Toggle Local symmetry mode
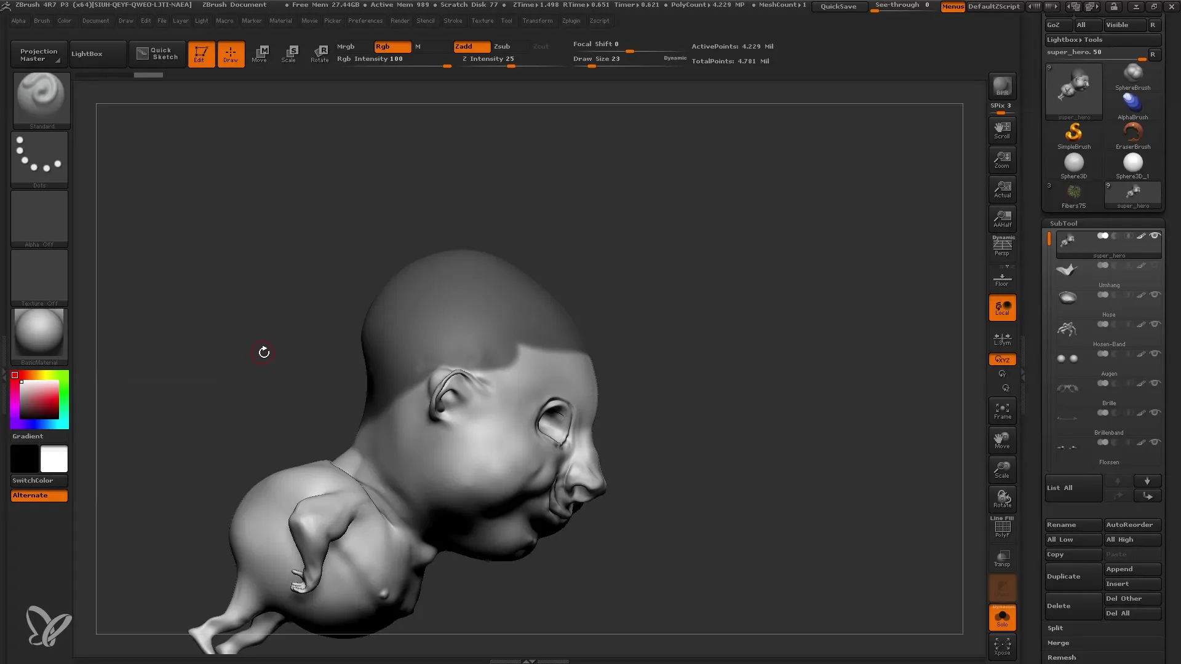Image resolution: width=1181 pixels, height=664 pixels. pos(1002,307)
